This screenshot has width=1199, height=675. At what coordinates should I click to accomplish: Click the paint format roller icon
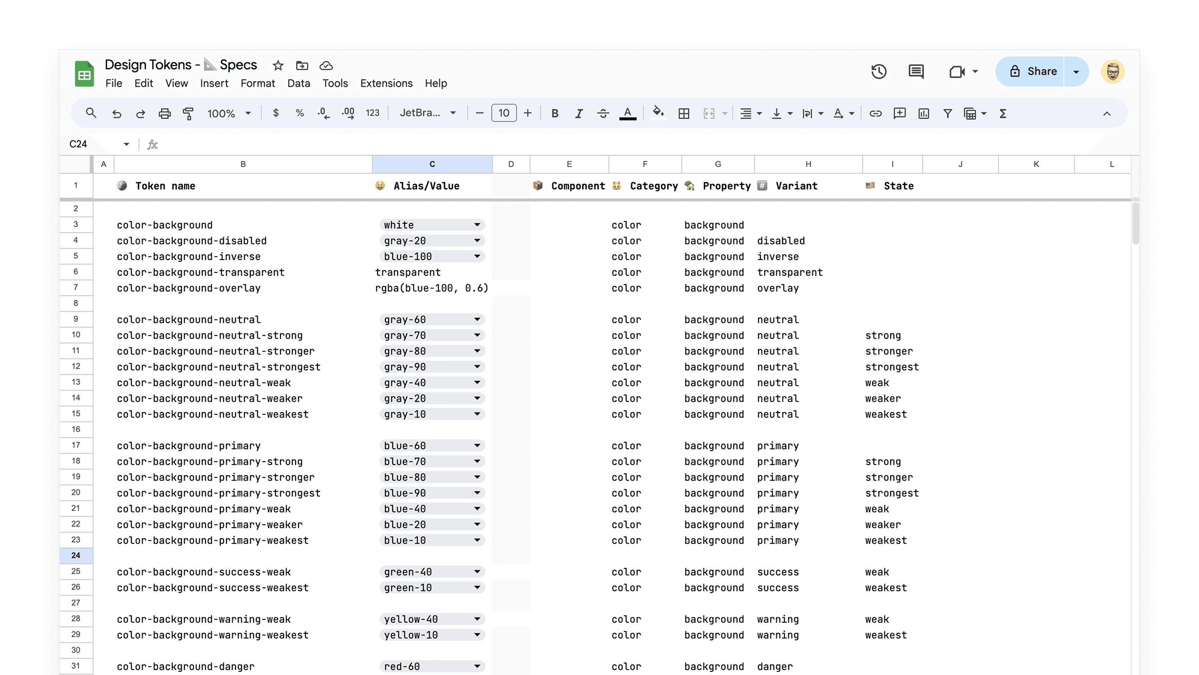pyautogui.click(x=188, y=113)
